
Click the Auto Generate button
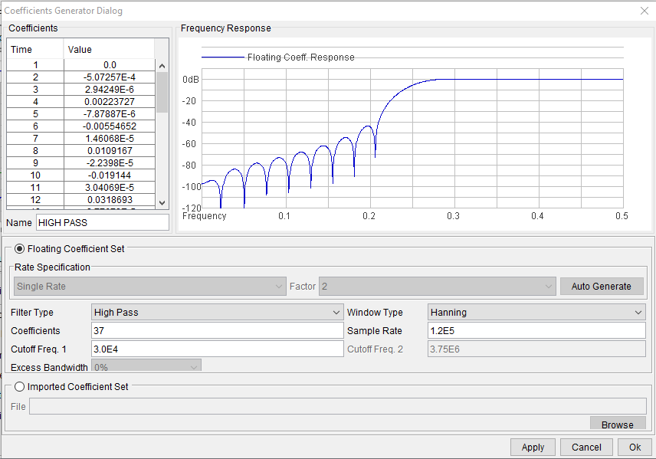602,286
